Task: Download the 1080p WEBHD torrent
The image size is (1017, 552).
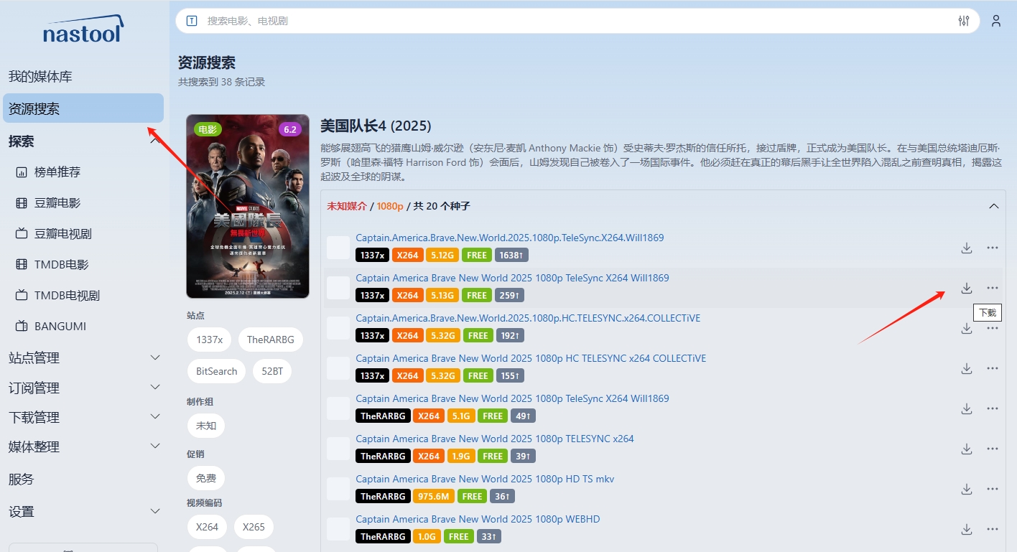Action: (x=967, y=529)
